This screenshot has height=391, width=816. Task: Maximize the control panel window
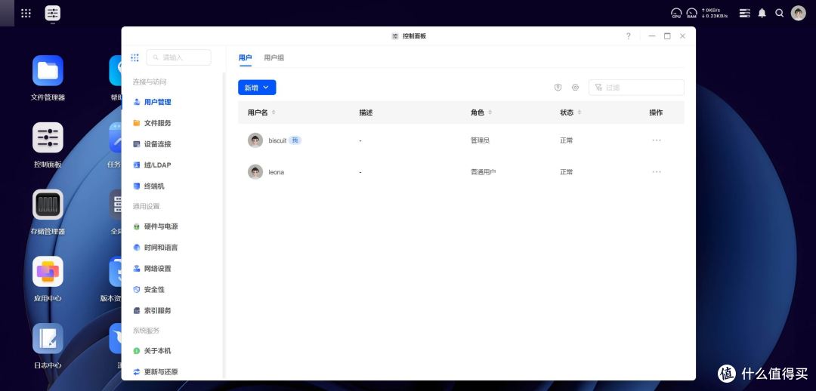(x=667, y=36)
